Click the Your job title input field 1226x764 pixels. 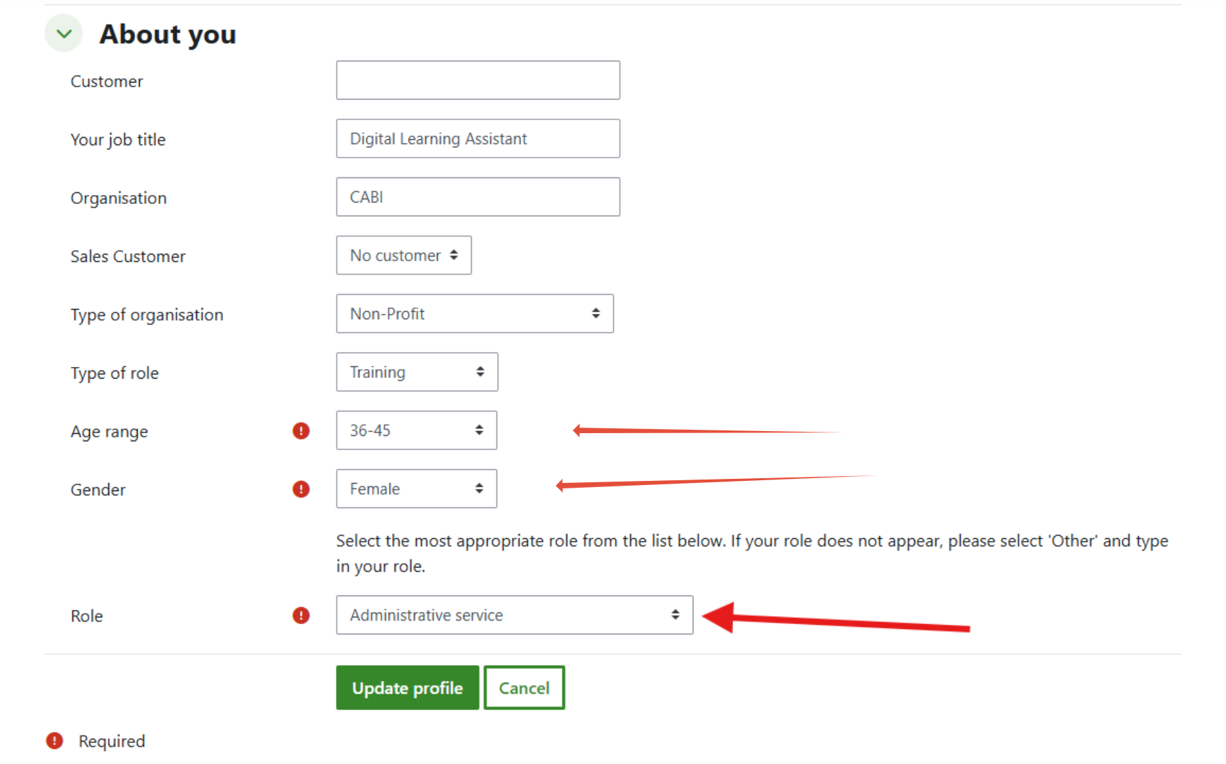(x=478, y=138)
